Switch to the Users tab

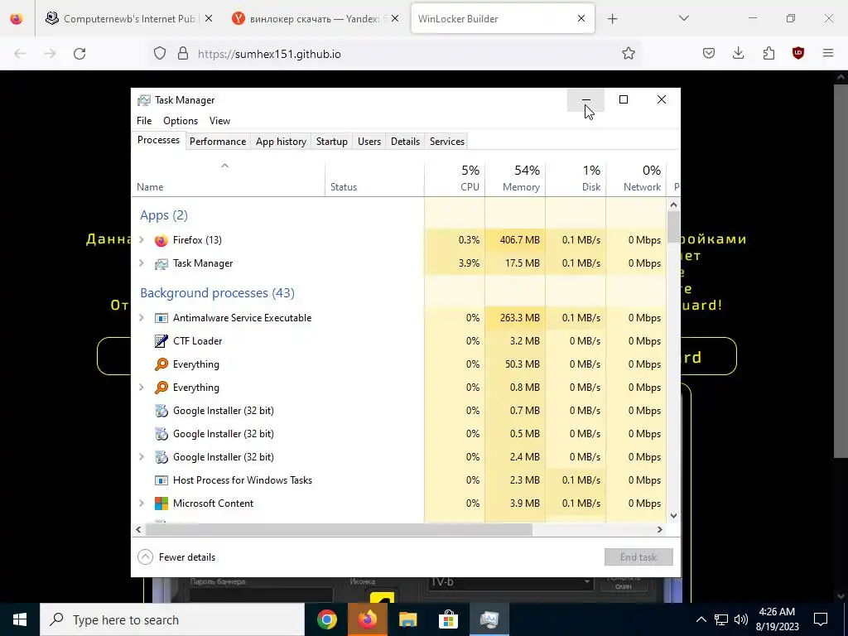pyautogui.click(x=369, y=141)
